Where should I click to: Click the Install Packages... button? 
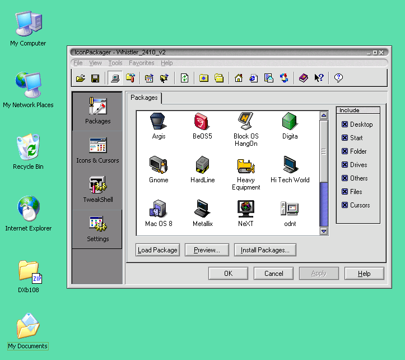[x=265, y=250]
